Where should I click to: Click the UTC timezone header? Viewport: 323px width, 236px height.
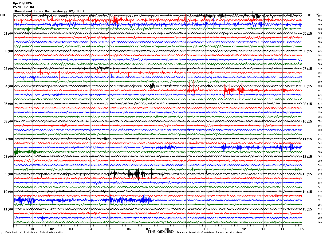click(308, 15)
